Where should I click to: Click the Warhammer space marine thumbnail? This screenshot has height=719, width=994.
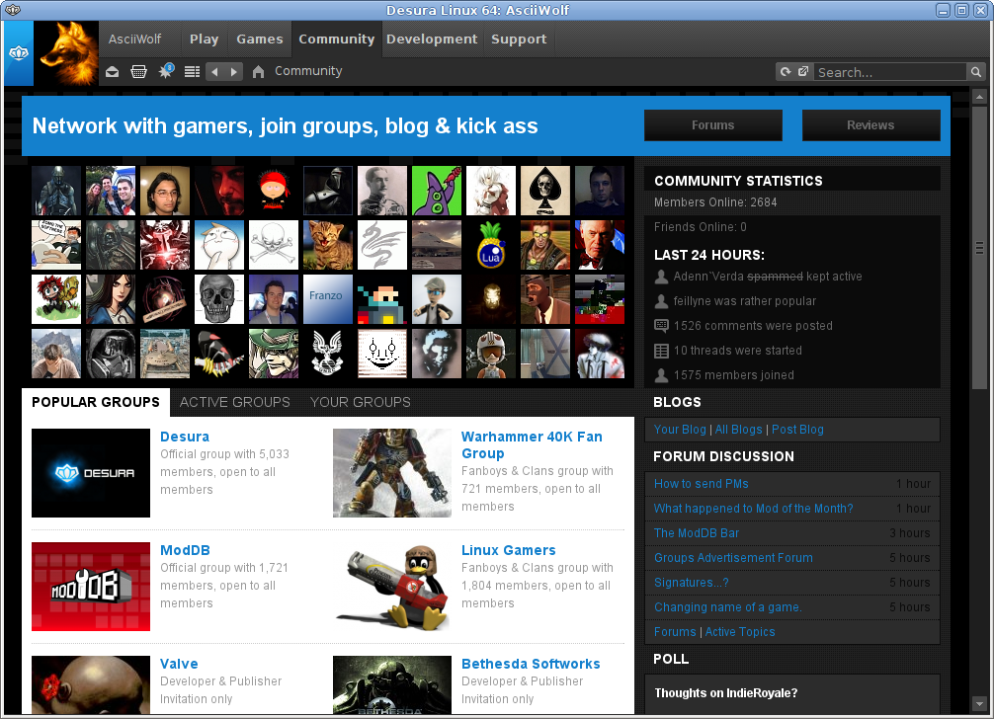pyautogui.click(x=391, y=473)
